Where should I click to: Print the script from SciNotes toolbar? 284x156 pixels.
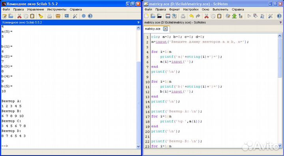coord(183,16)
